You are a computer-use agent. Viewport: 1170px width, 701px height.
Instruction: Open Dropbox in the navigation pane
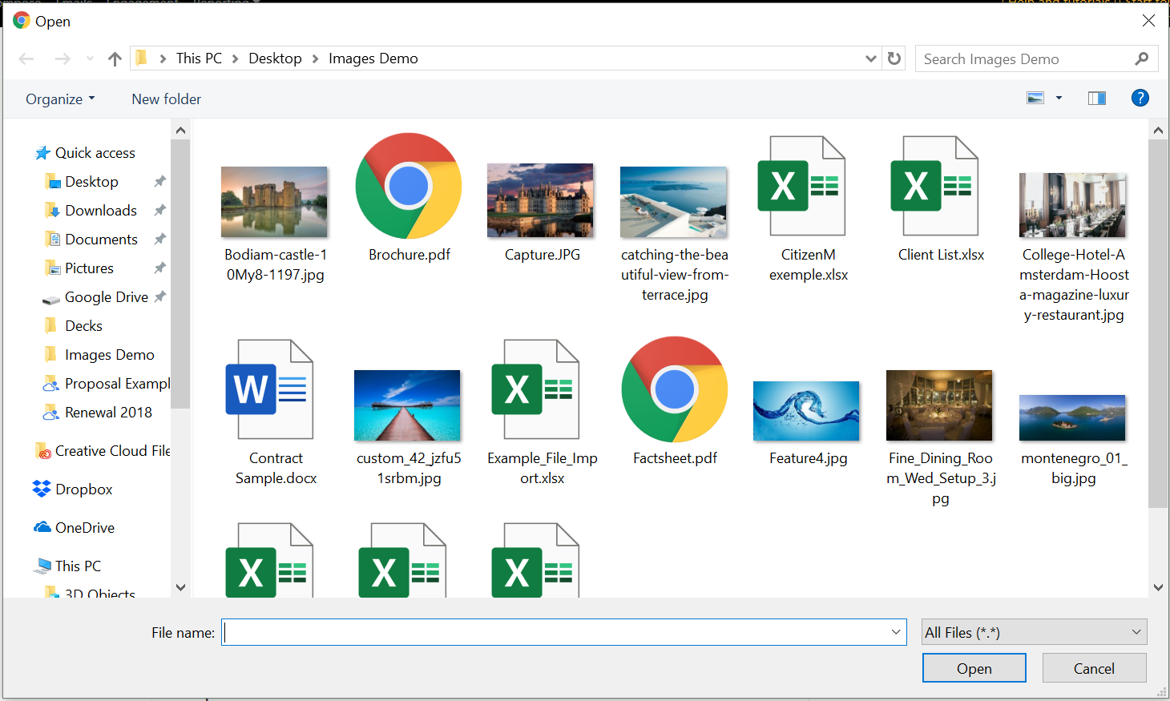[83, 489]
